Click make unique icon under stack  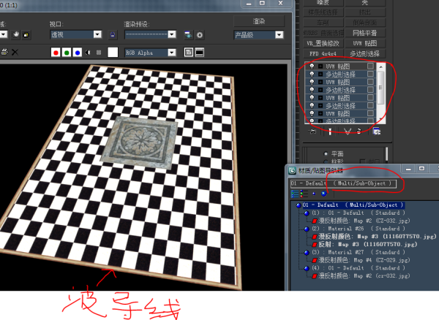click(x=348, y=132)
